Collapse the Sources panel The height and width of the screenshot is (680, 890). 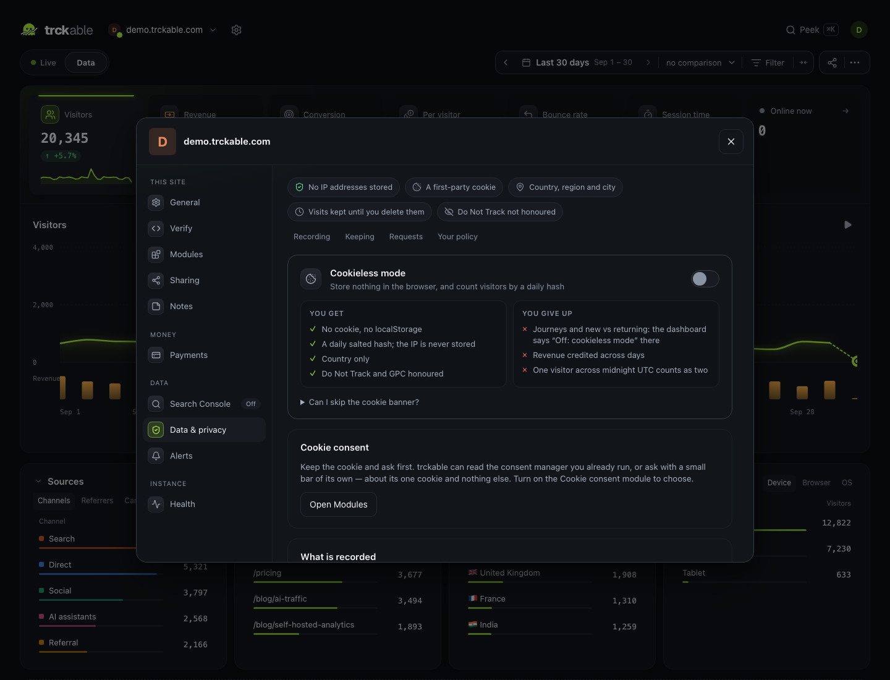(x=38, y=482)
